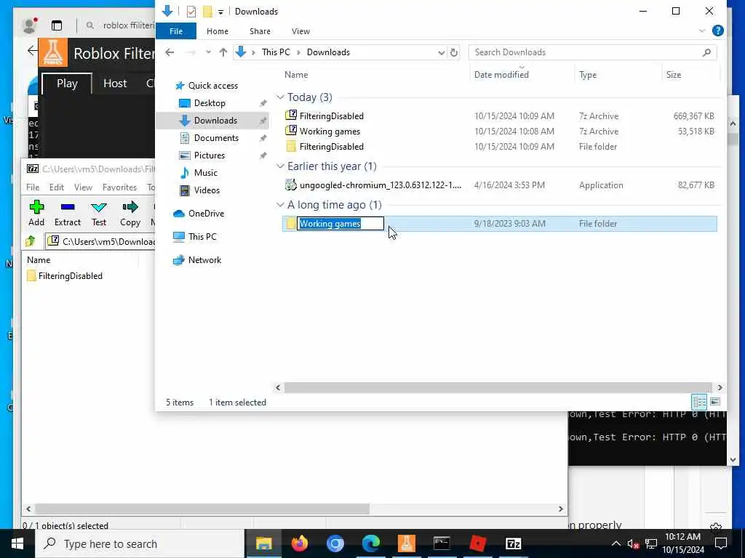Click the search magnifier in Search Downloads
745x558 pixels.
coord(706,52)
